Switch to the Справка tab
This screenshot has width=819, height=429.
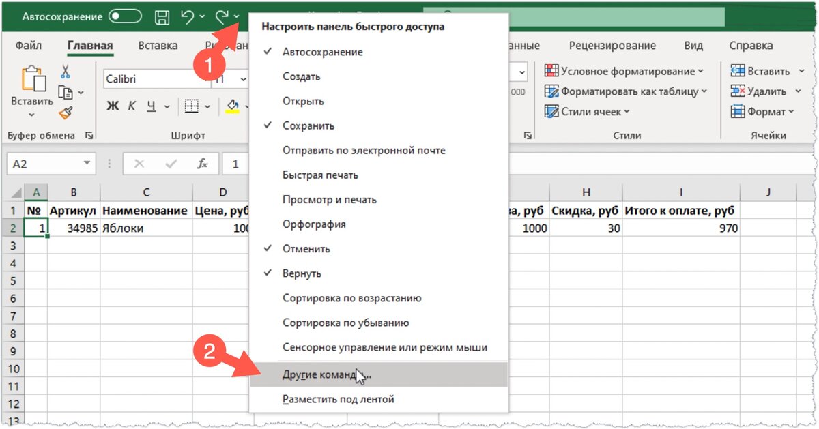(751, 46)
